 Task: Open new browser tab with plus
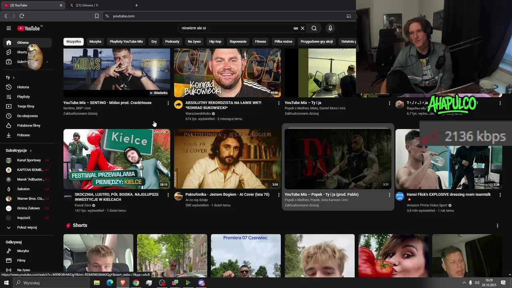point(136,5)
